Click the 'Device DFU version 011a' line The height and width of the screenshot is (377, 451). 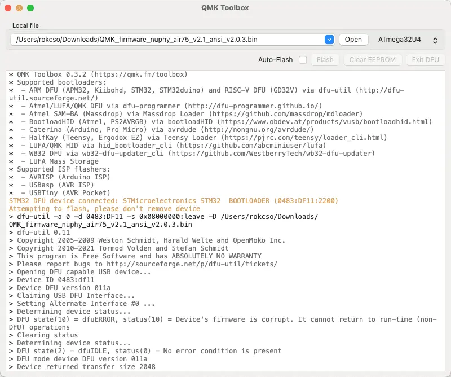60,288
